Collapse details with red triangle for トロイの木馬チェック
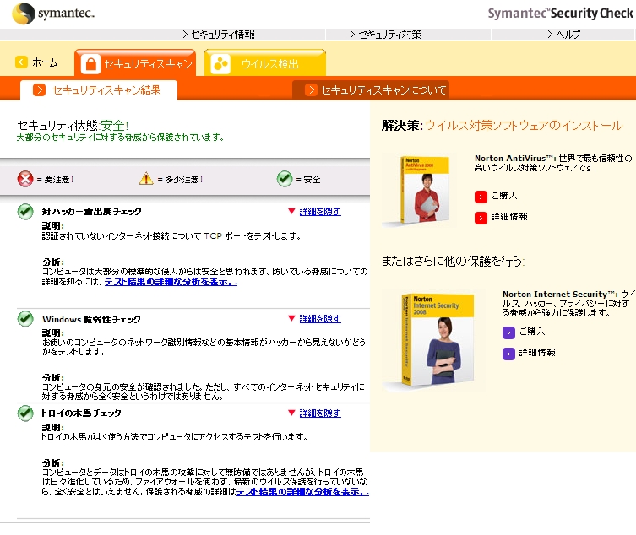Image resolution: width=636 pixels, height=535 pixels. [x=291, y=413]
